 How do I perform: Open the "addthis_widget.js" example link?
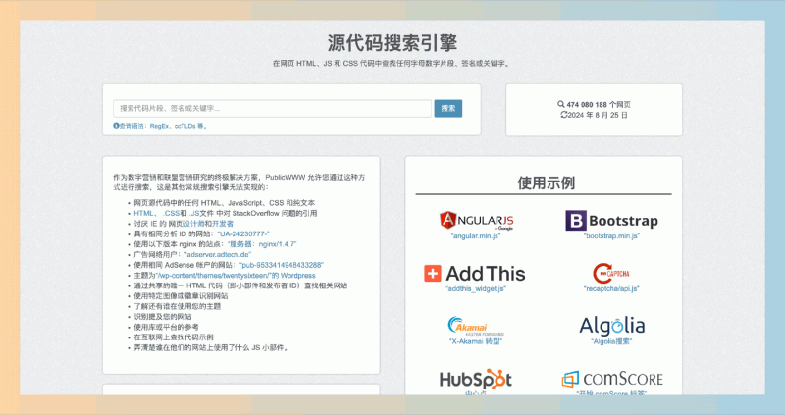pyautogui.click(x=476, y=288)
